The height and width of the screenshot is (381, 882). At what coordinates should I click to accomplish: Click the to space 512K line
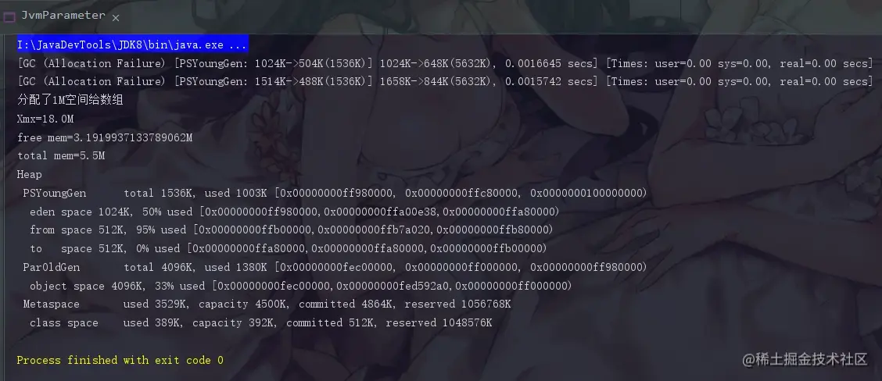pyautogui.click(x=289, y=248)
